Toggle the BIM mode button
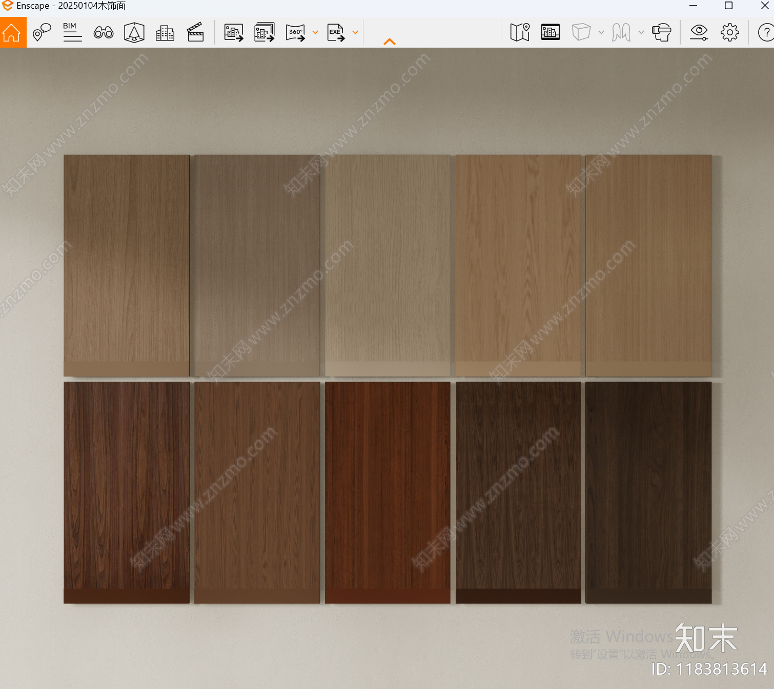 (72, 32)
